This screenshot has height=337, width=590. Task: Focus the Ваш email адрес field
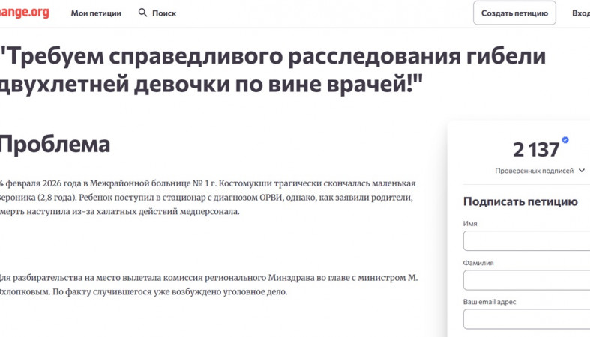pyautogui.click(x=526, y=319)
